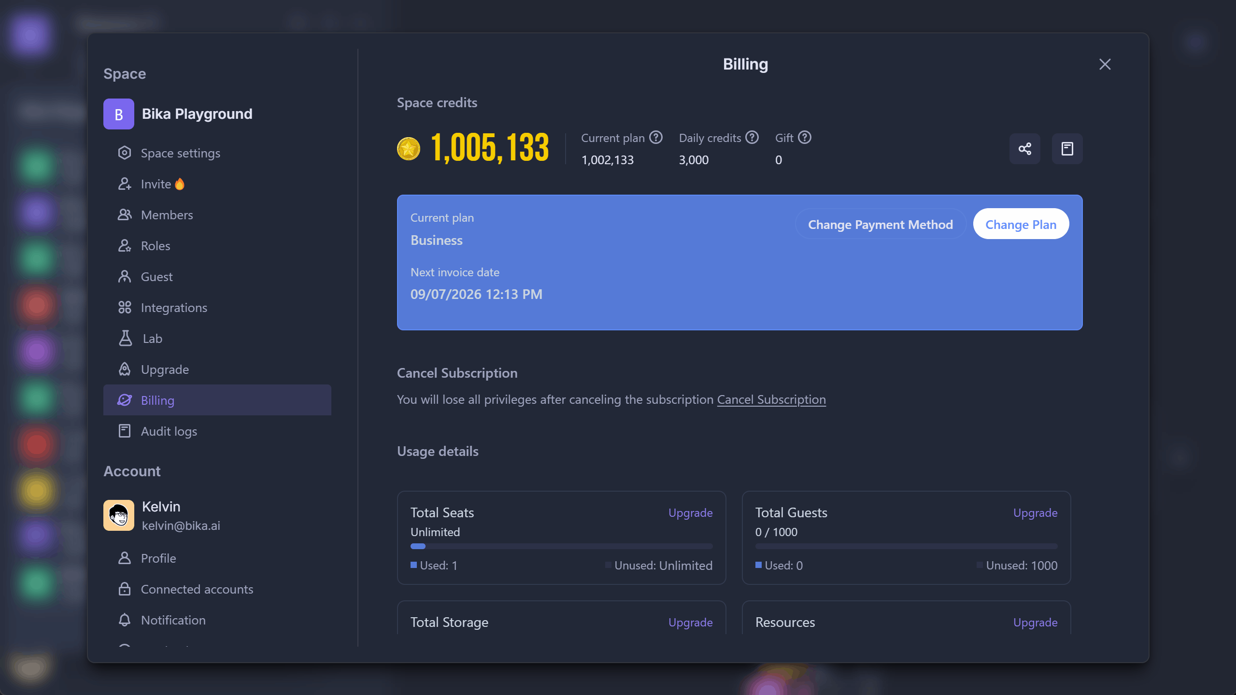Open Connected accounts via its lock icon
The height and width of the screenshot is (695, 1236).
point(125,589)
